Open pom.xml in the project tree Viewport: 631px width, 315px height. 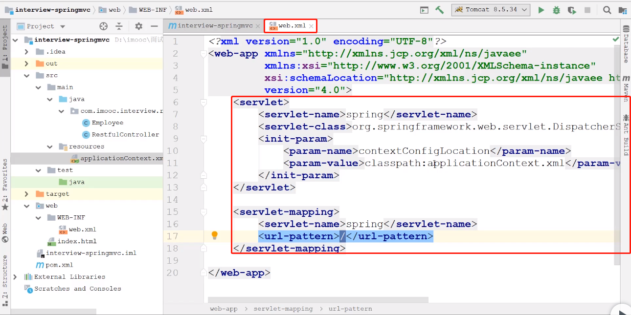click(x=59, y=265)
